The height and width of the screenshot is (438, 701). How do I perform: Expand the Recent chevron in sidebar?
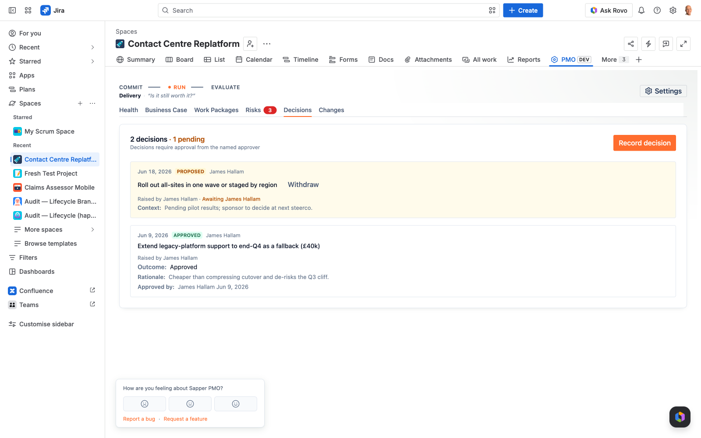coord(92,47)
